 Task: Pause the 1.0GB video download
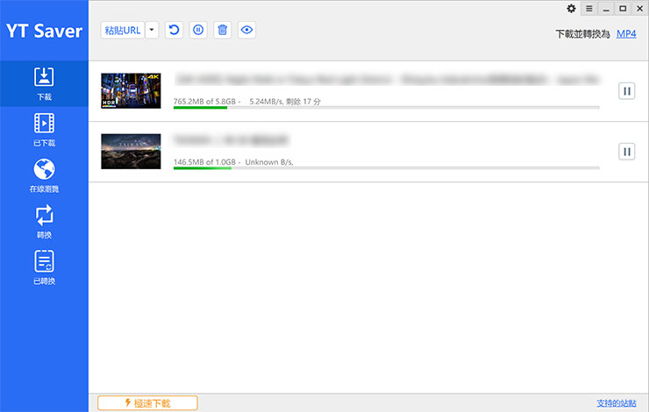click(x=627, y=152)
